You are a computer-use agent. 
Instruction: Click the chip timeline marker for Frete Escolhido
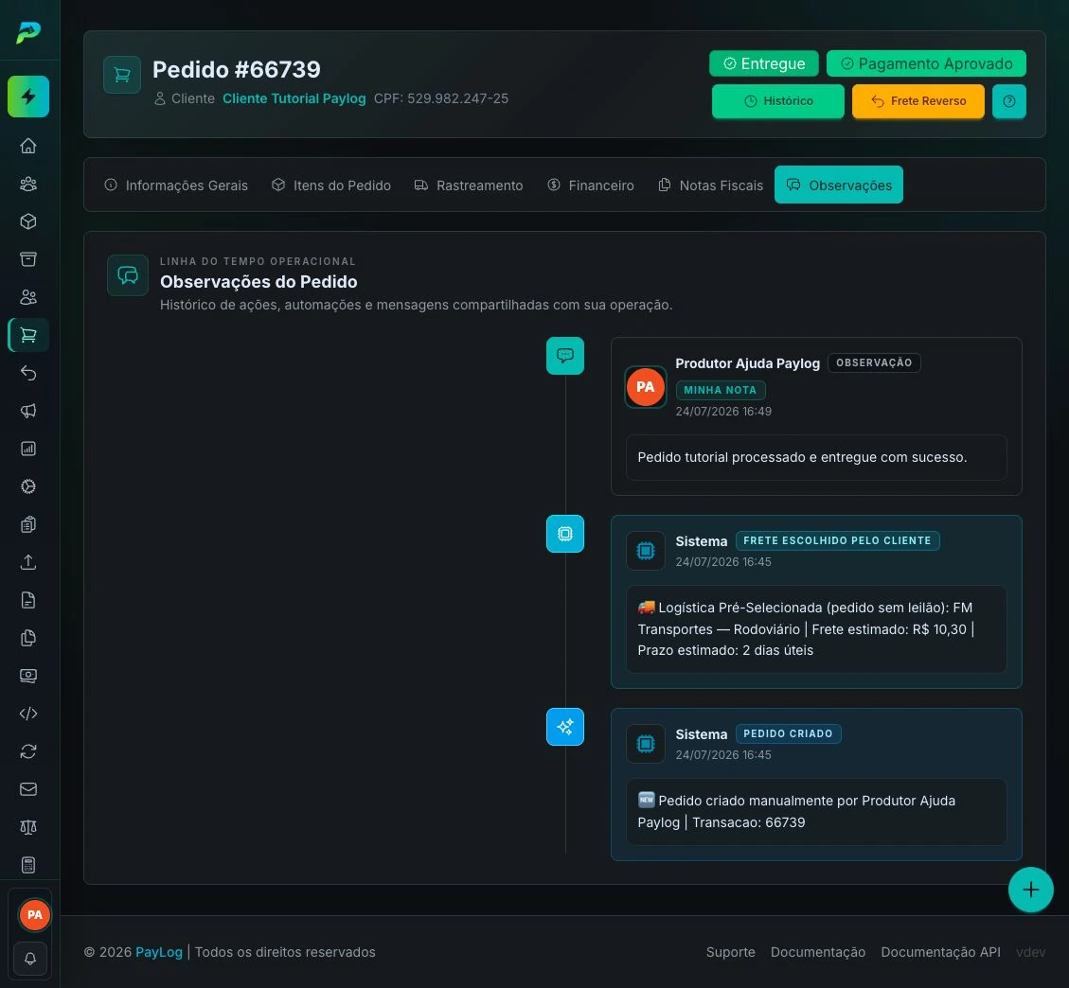click(565, 534)
